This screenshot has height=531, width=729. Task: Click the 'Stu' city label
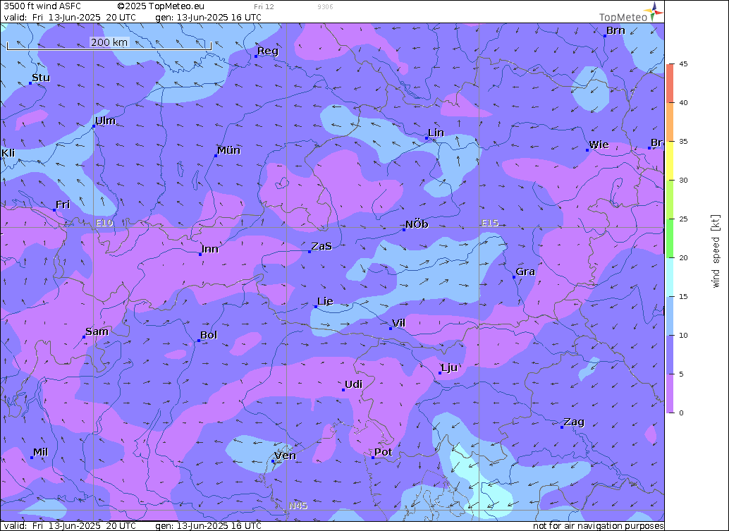click(x=41, y=78)
